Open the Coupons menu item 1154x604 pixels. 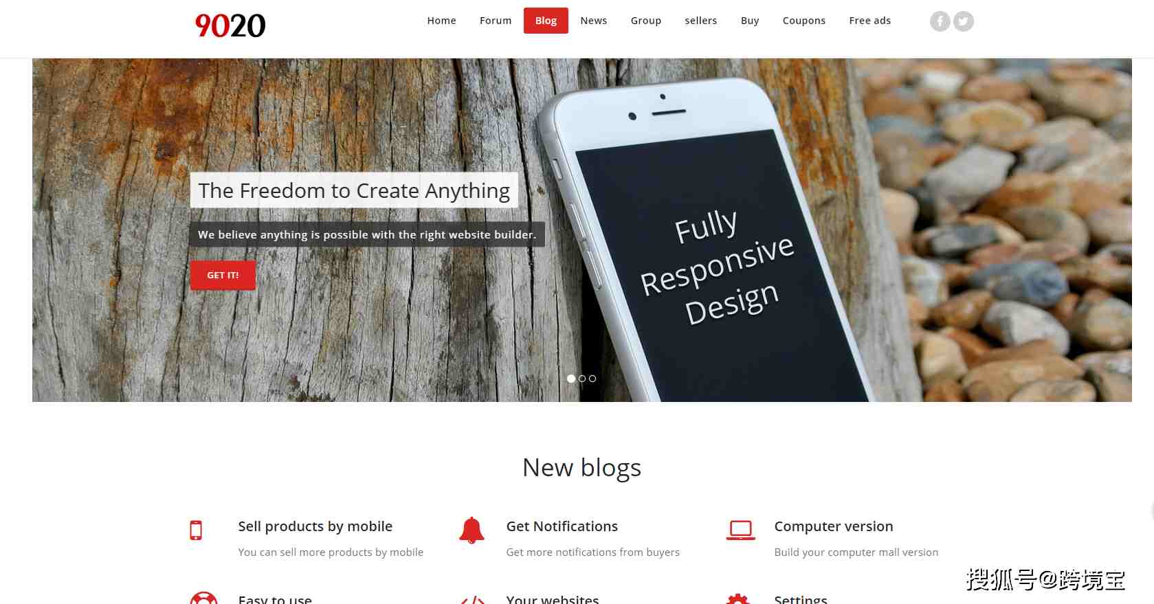pyautogui.click(x=804, y=21)
